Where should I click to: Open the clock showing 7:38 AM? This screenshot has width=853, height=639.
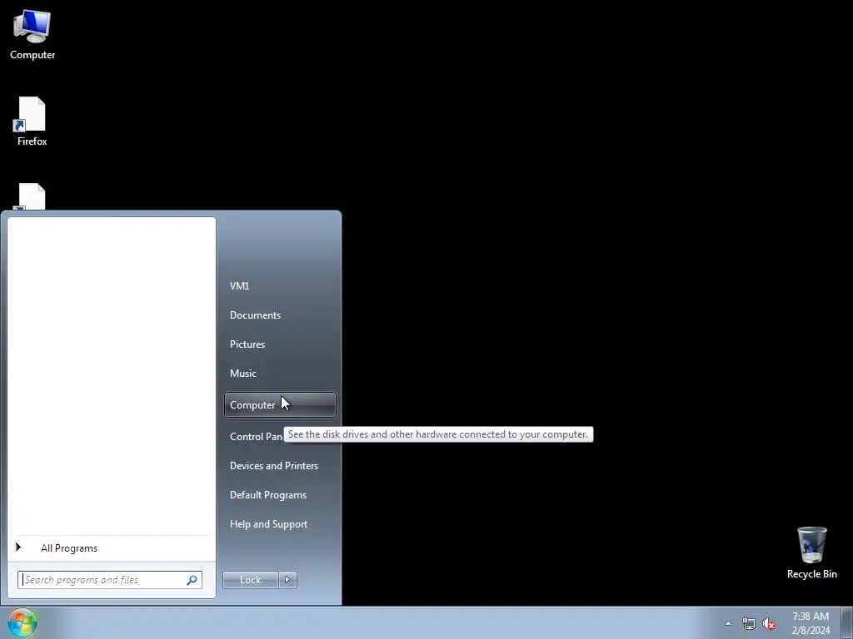tap(811, 623)
